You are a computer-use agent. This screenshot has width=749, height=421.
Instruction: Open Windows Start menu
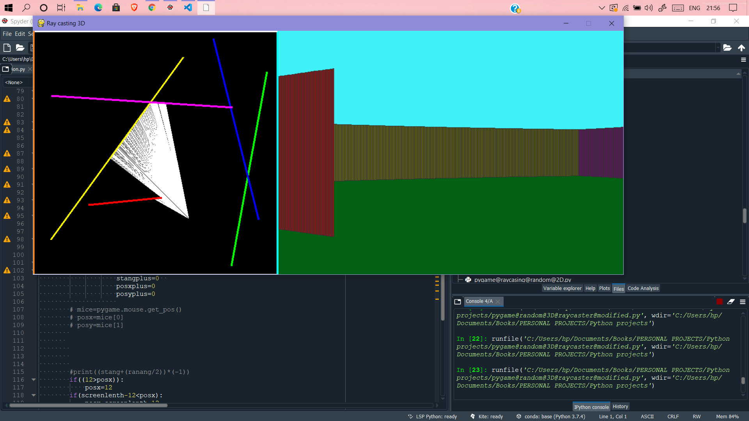[8, 7]
